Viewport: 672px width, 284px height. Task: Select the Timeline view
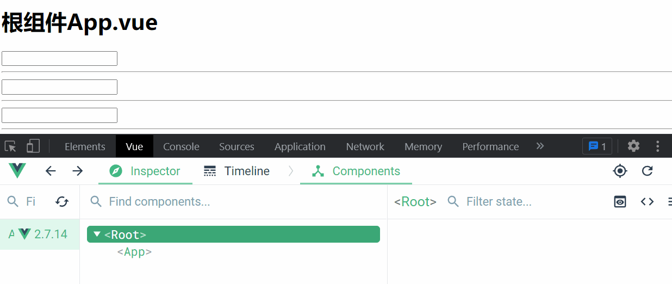click(x=237, y=171)
